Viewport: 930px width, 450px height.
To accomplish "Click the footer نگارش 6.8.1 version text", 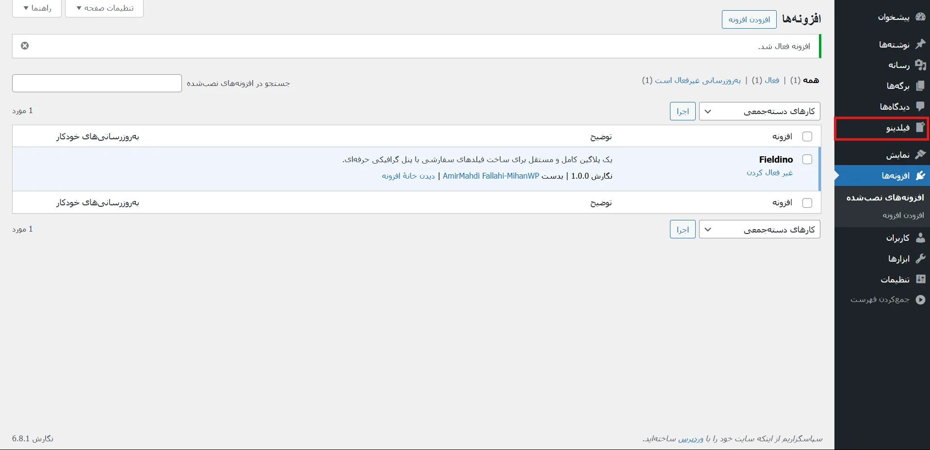I will pyautogui.click(x=33, y=438).
